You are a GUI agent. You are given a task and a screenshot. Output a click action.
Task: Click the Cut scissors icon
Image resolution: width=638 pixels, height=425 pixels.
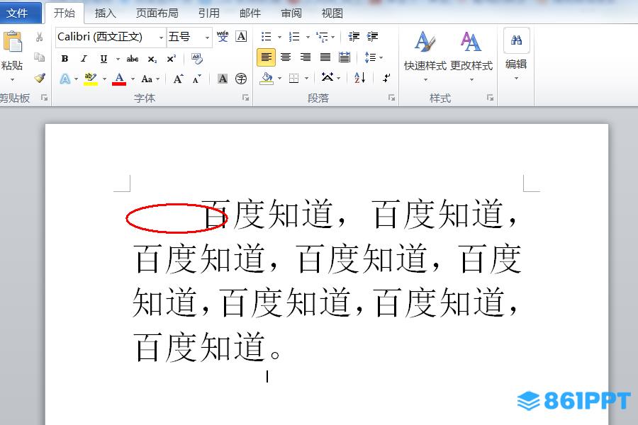coord(40,37)
